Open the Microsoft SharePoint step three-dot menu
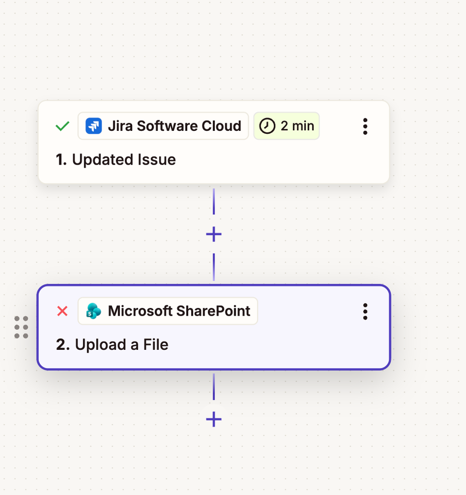The height and width of the screenshot is (495, 466). point(365,312)
